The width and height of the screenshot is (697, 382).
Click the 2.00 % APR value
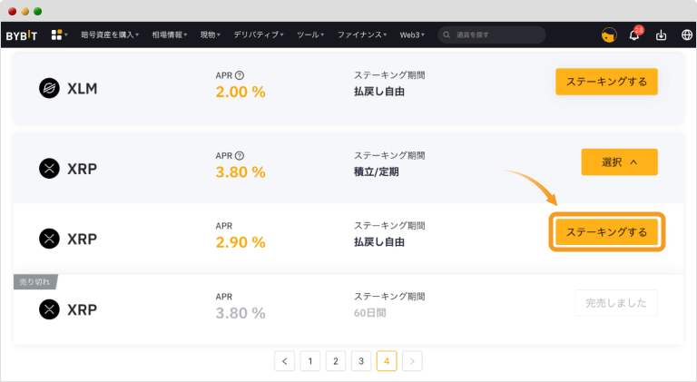(x=241, y=92)
